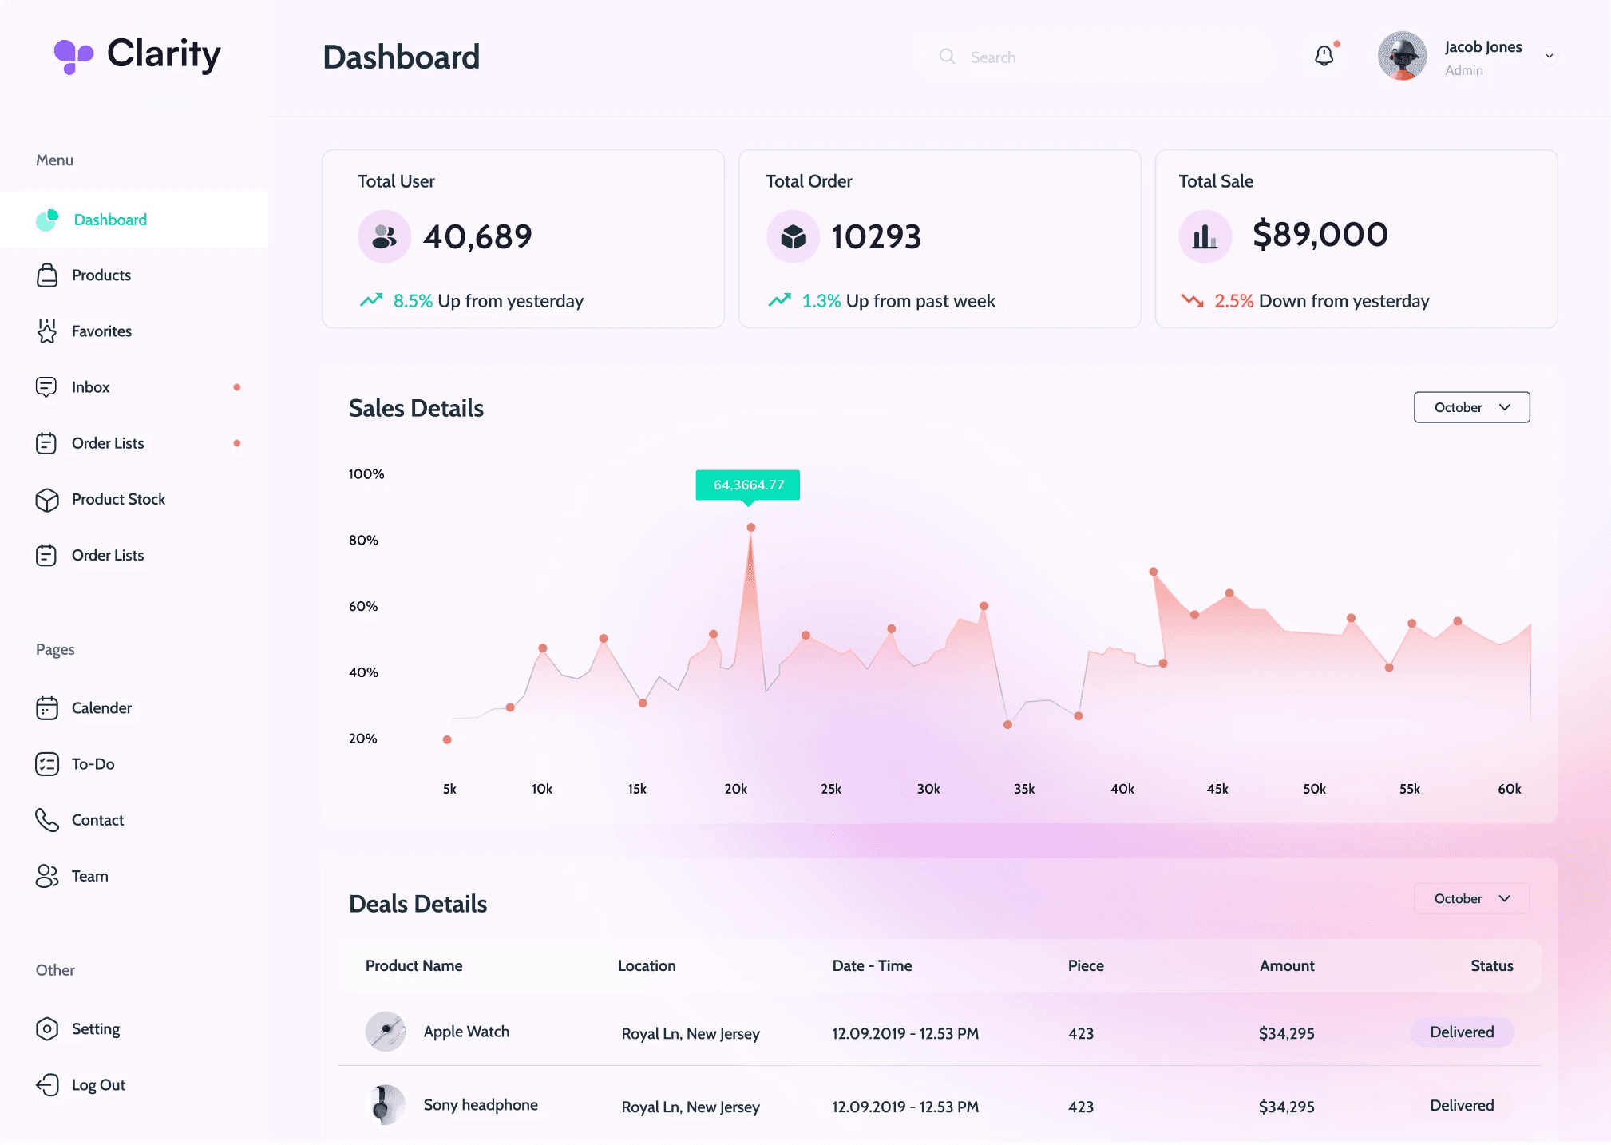1611x1145 pixels.
Task: Click the Contact phone icon
Action: (x=47, y=820)
